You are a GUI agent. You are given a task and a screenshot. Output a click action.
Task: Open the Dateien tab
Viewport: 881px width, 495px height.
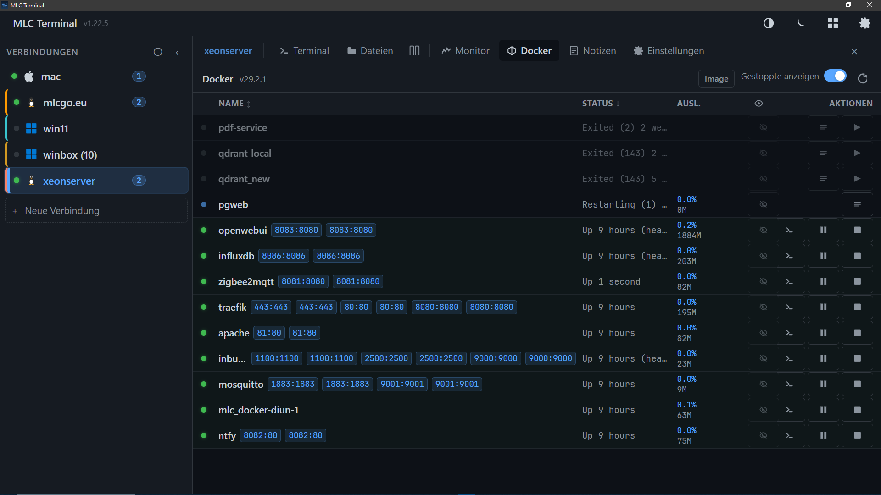(x=370, y=50)
